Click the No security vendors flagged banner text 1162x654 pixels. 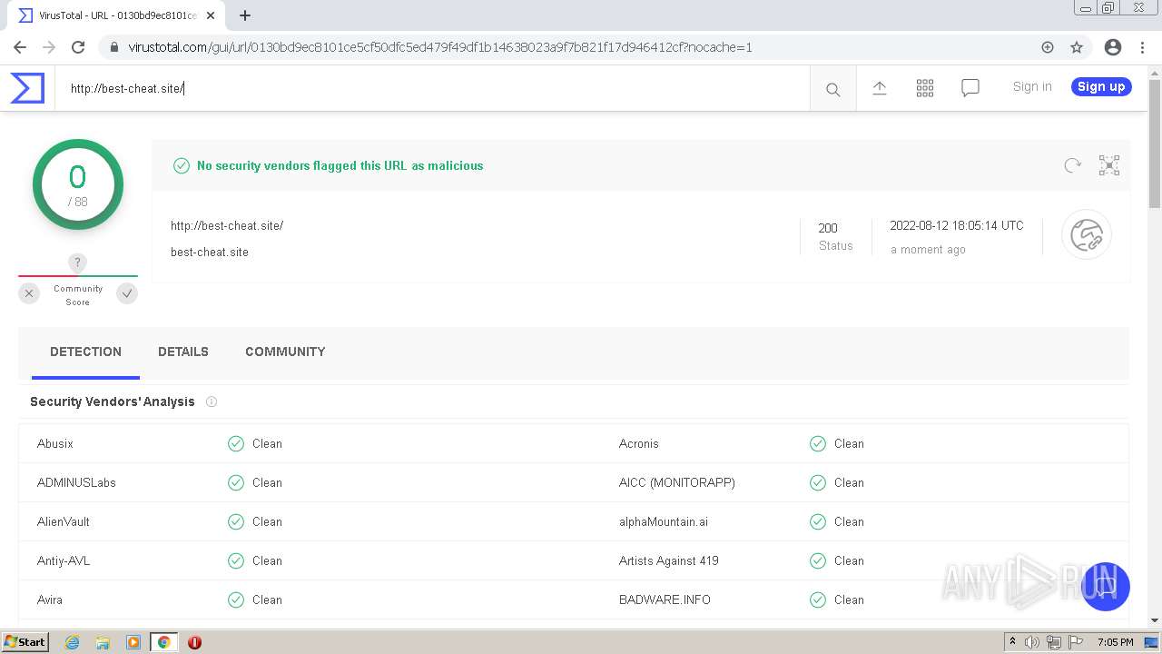(x=340, y=165)
